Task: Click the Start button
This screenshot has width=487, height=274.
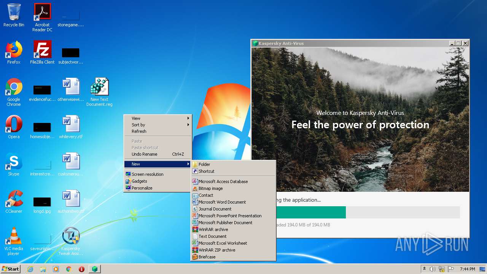Action: pos(11,269)
